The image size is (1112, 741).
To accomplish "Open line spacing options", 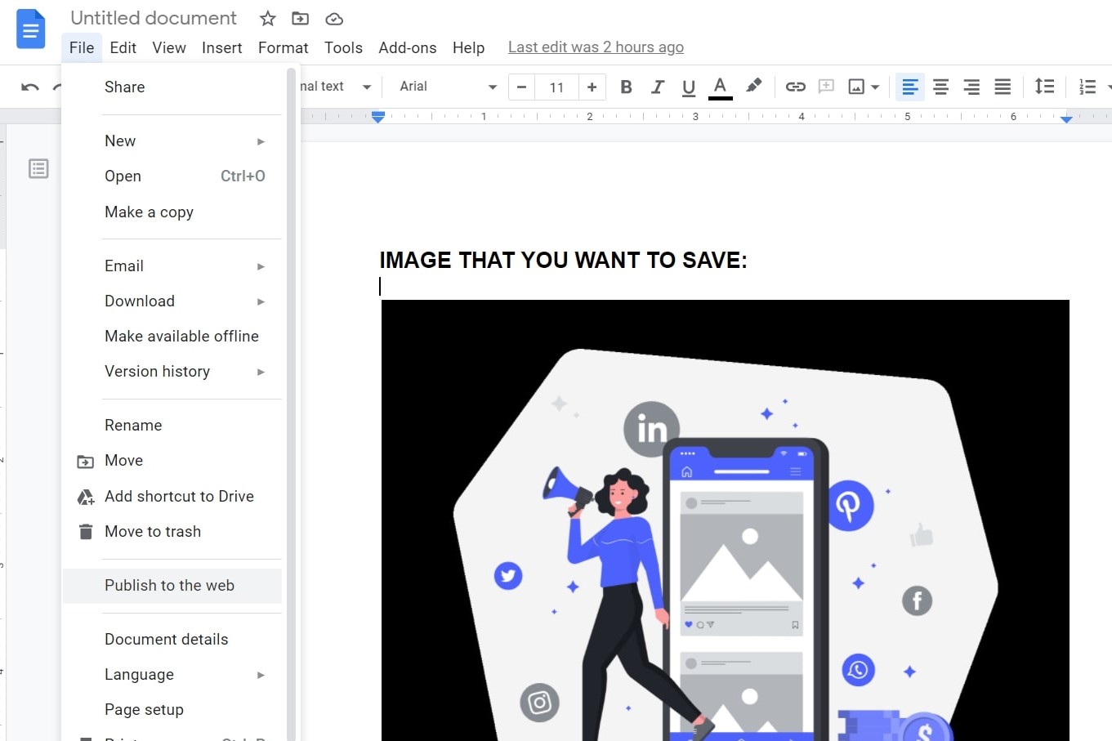I will point(1044,86).
